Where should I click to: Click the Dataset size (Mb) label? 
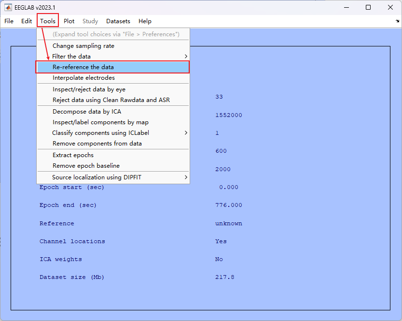pos(72,277)
